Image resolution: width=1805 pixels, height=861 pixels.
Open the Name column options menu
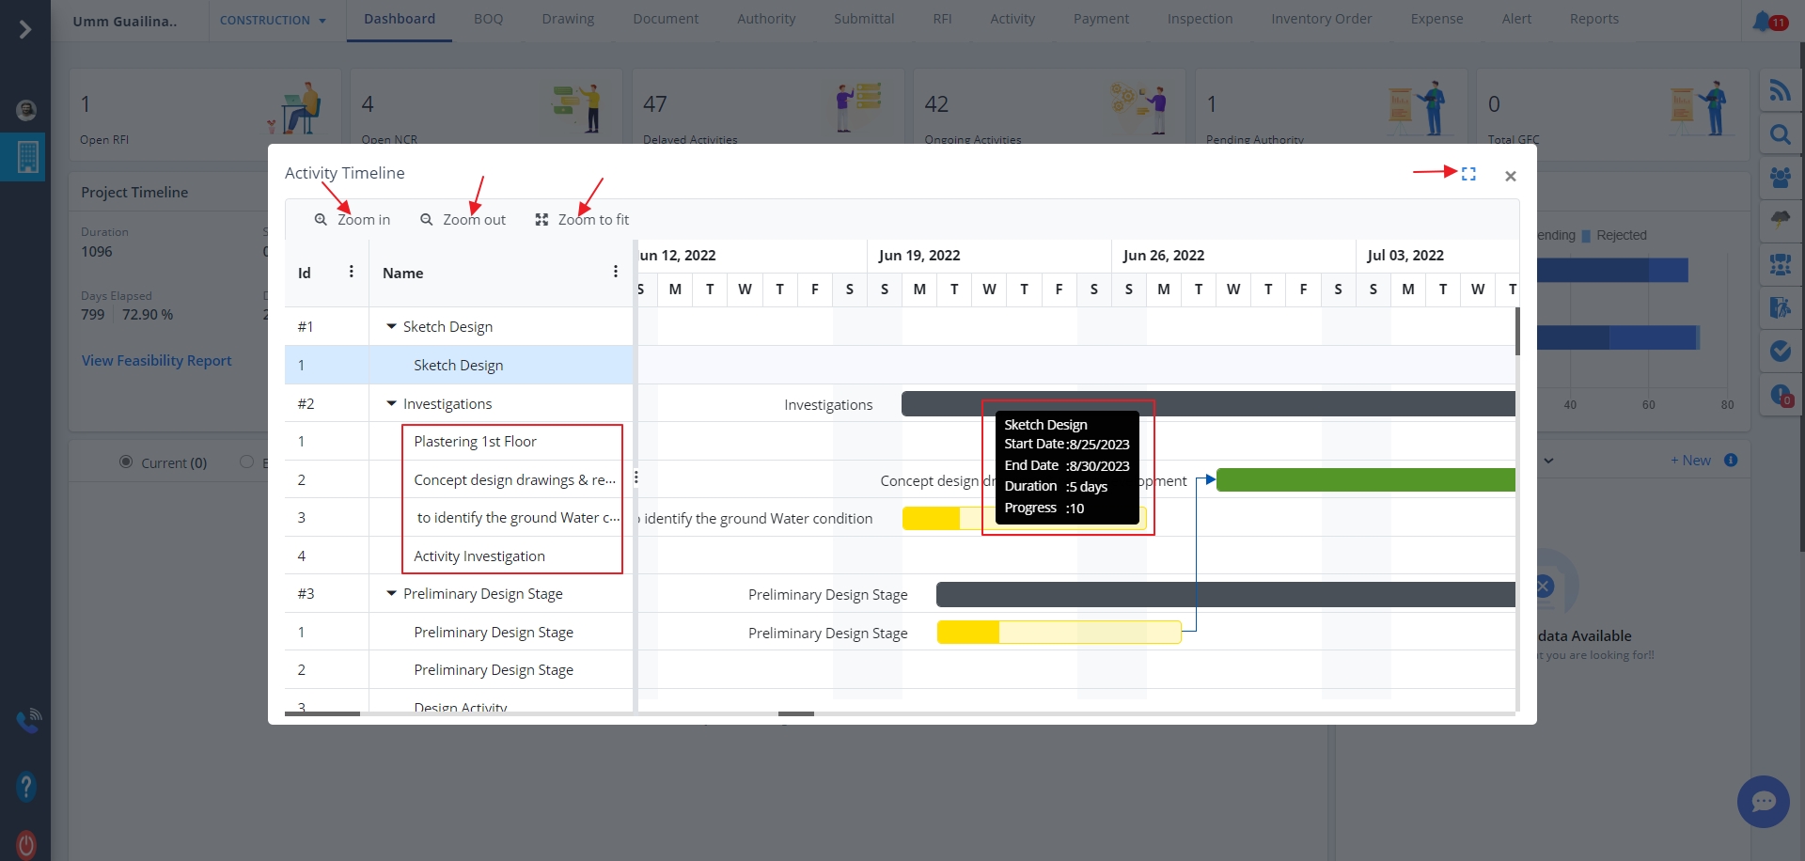(616, 272)
